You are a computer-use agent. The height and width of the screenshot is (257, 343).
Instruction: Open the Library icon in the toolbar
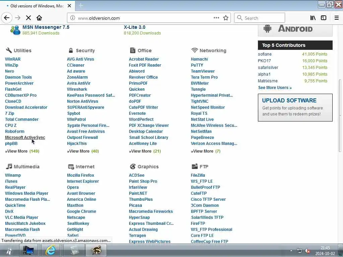point(313,18)
